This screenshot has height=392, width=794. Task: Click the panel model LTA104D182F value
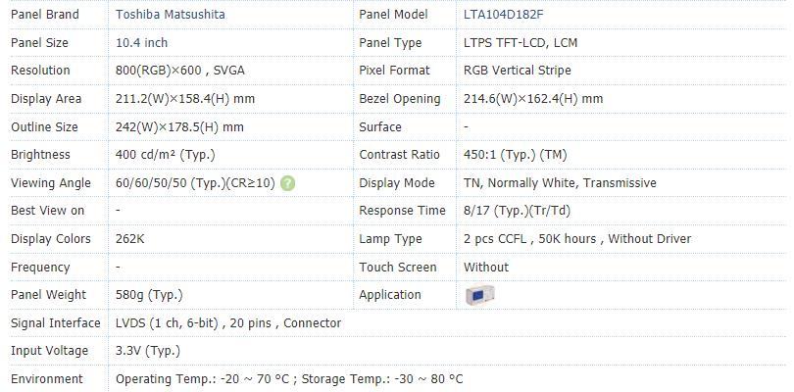click(x=504, y=14)
